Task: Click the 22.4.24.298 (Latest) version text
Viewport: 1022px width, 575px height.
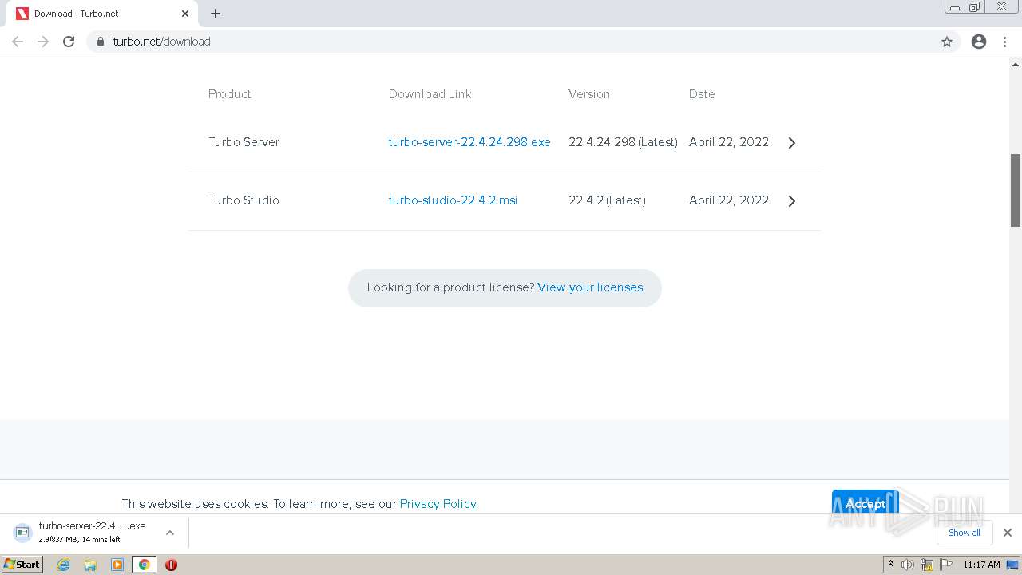Action: 623,142
